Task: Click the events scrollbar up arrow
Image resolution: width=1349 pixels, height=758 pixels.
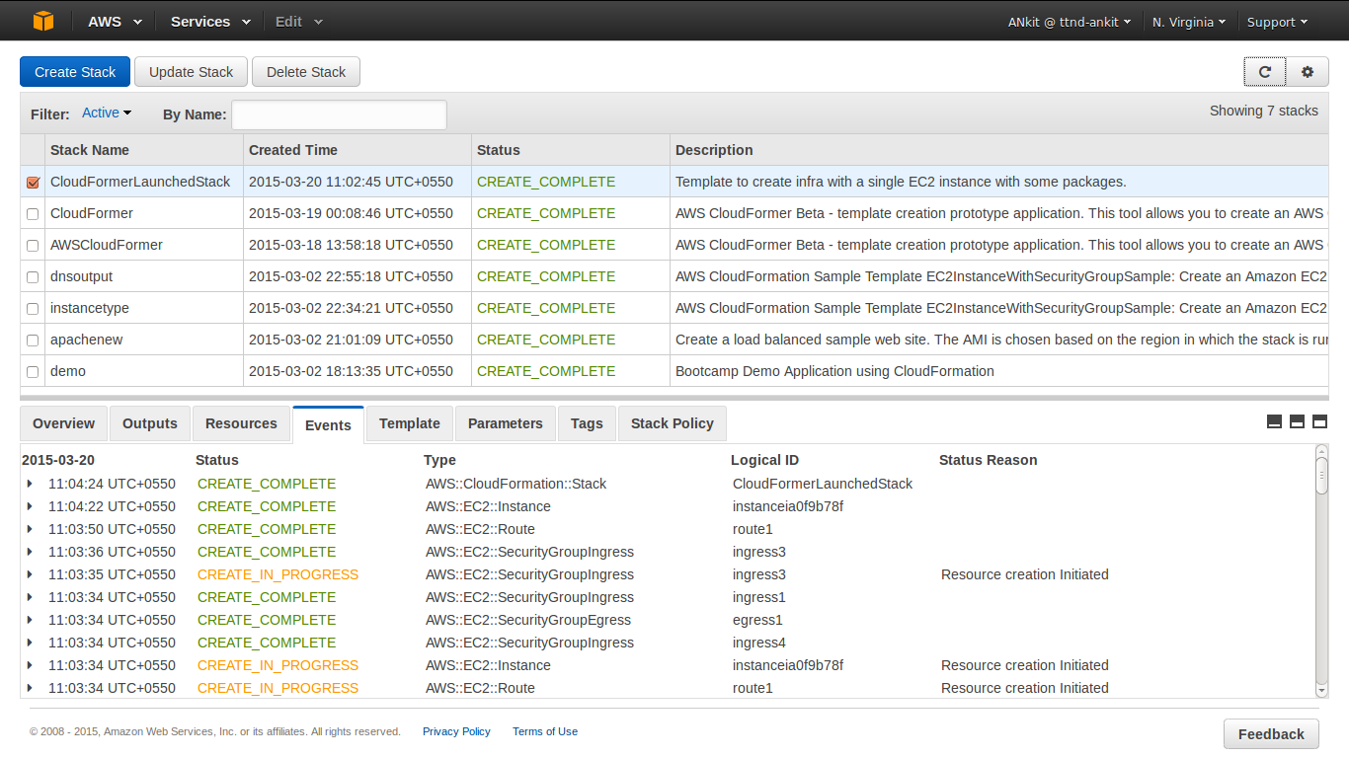Action: (x=1321, y=451)
